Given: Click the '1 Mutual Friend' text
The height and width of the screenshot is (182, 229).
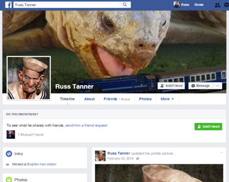Looking at the screenshot, I should tap(31, 135).
